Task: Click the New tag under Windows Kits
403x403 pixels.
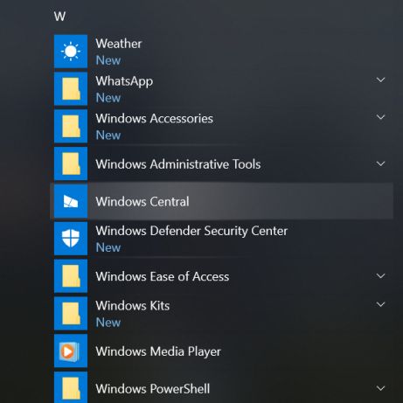Action: click(108, 323)
